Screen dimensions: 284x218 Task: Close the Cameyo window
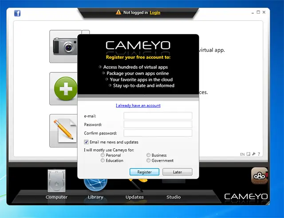click(264, 12)
